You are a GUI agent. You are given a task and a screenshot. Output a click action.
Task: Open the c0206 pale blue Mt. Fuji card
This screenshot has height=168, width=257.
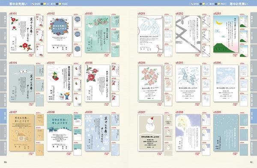[226, 83]
